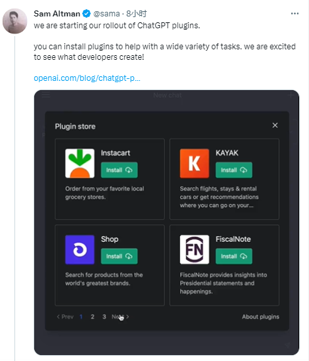The image size is (309, 361).
Task: Install the FiscalNote plugin
Action: tap(233, 256)
